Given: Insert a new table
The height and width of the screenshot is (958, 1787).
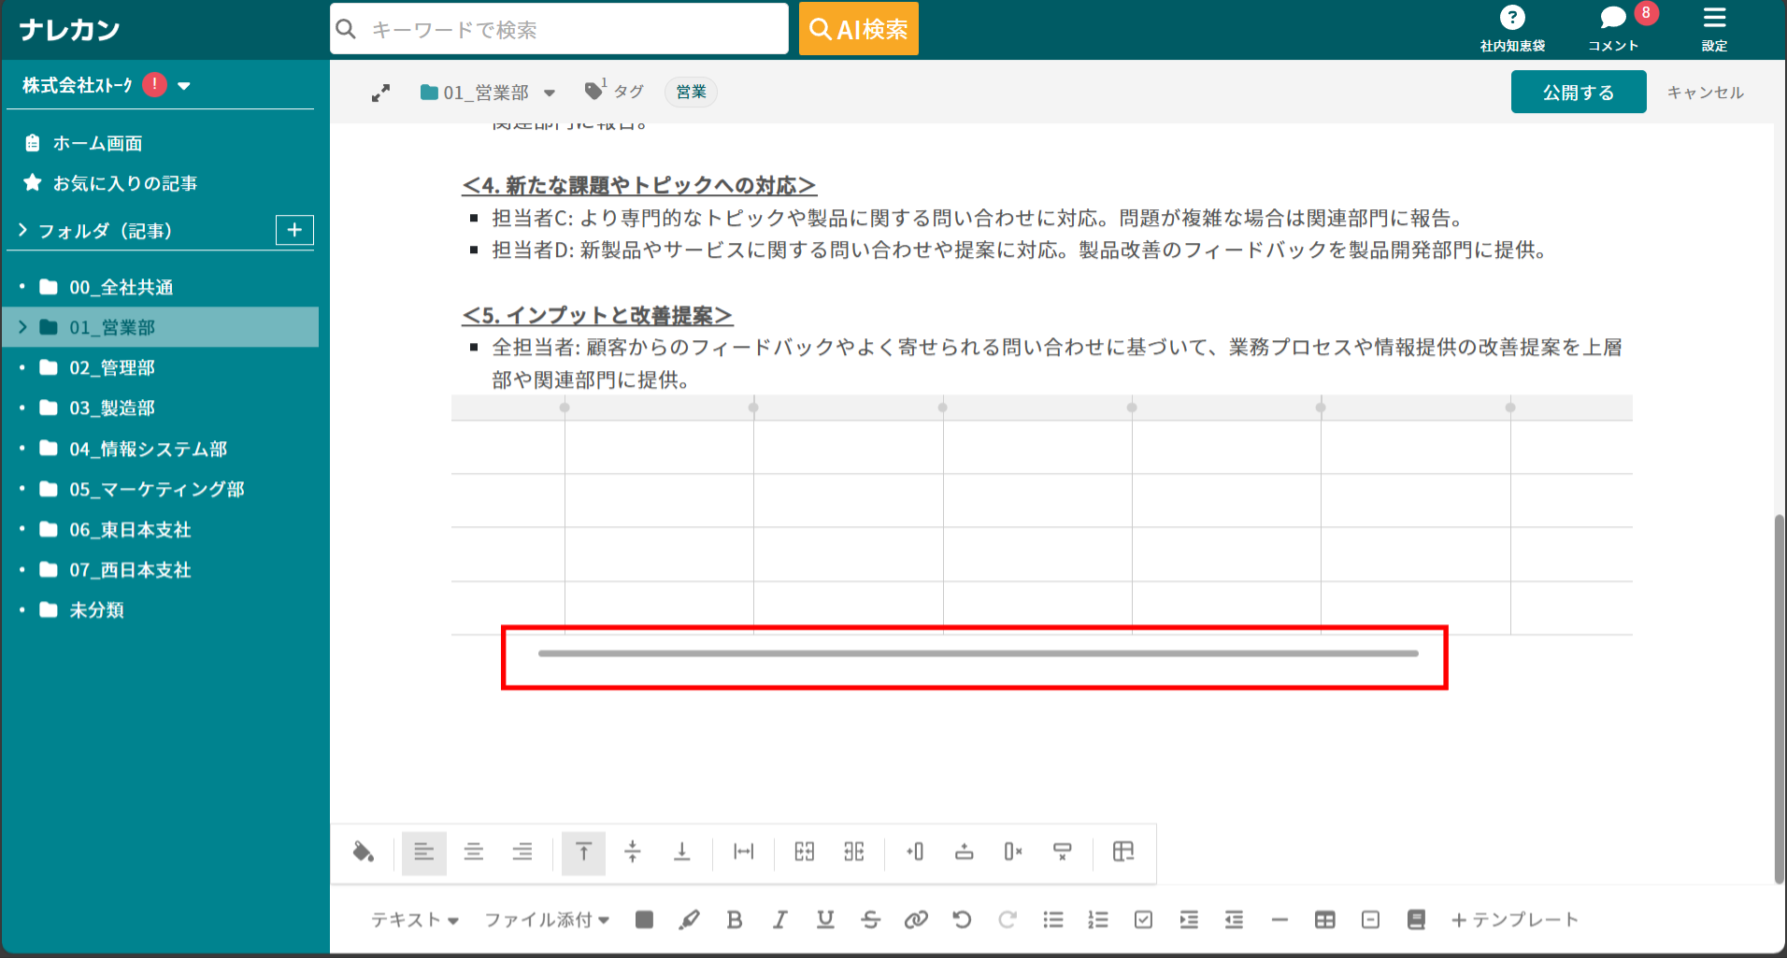Looking at the screenshot, I should coord(1324,920).
